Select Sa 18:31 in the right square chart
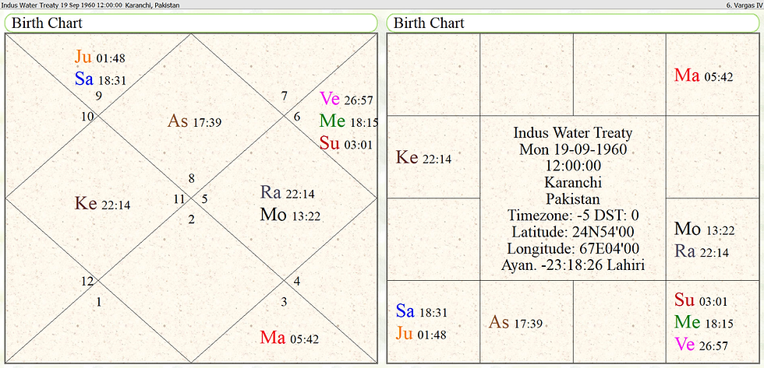This screenshot has width=764, height=368. tap(422, 311)
